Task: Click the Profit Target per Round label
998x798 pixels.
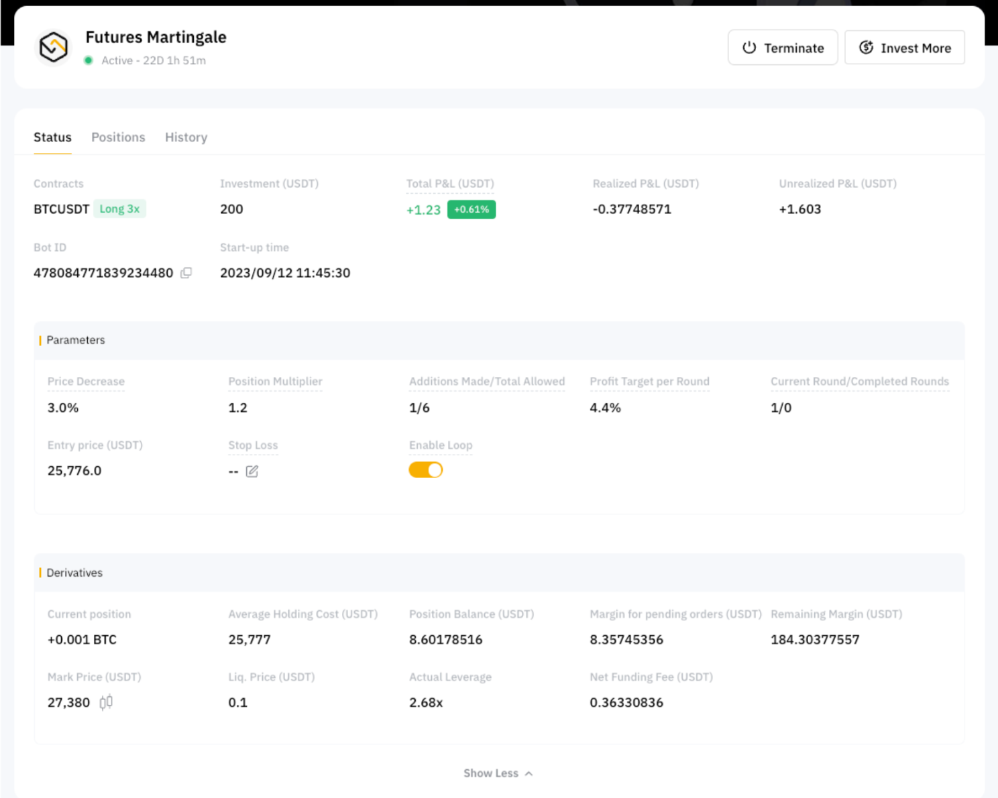Action: 649,382
